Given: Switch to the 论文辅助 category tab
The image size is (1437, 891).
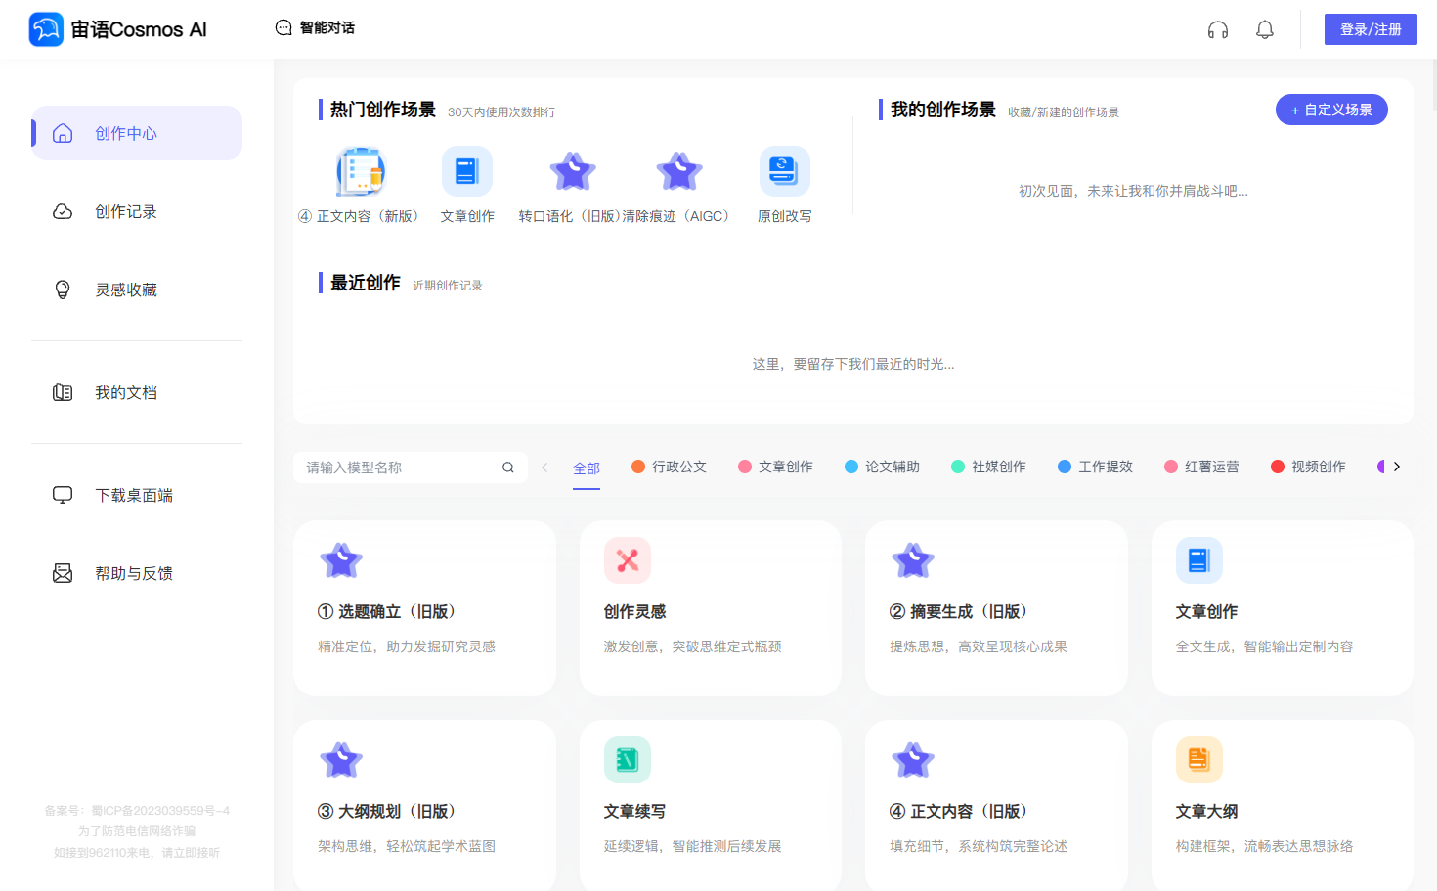Looking at the screenshot, I should (x=882, y=467).
